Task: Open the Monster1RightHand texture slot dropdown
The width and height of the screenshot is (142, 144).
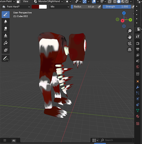Action: pyautogui.click(x=48, y=1)
